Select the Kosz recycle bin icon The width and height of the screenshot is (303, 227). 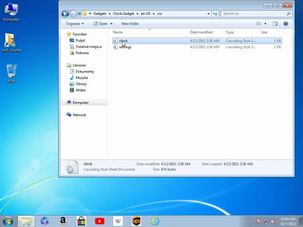click(12, 73)
